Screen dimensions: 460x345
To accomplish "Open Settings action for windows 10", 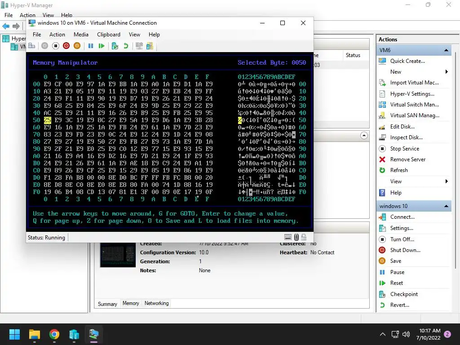I will pos(402,228).
